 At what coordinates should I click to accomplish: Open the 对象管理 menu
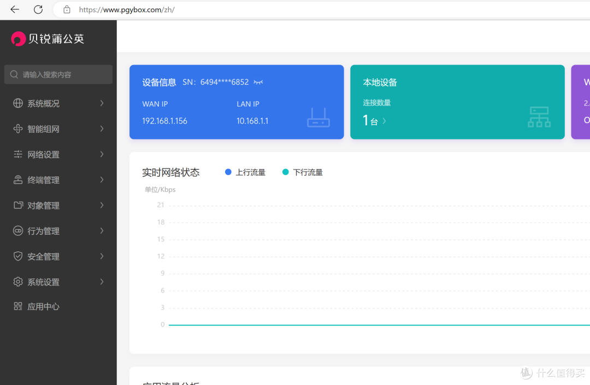pos(58,205)
